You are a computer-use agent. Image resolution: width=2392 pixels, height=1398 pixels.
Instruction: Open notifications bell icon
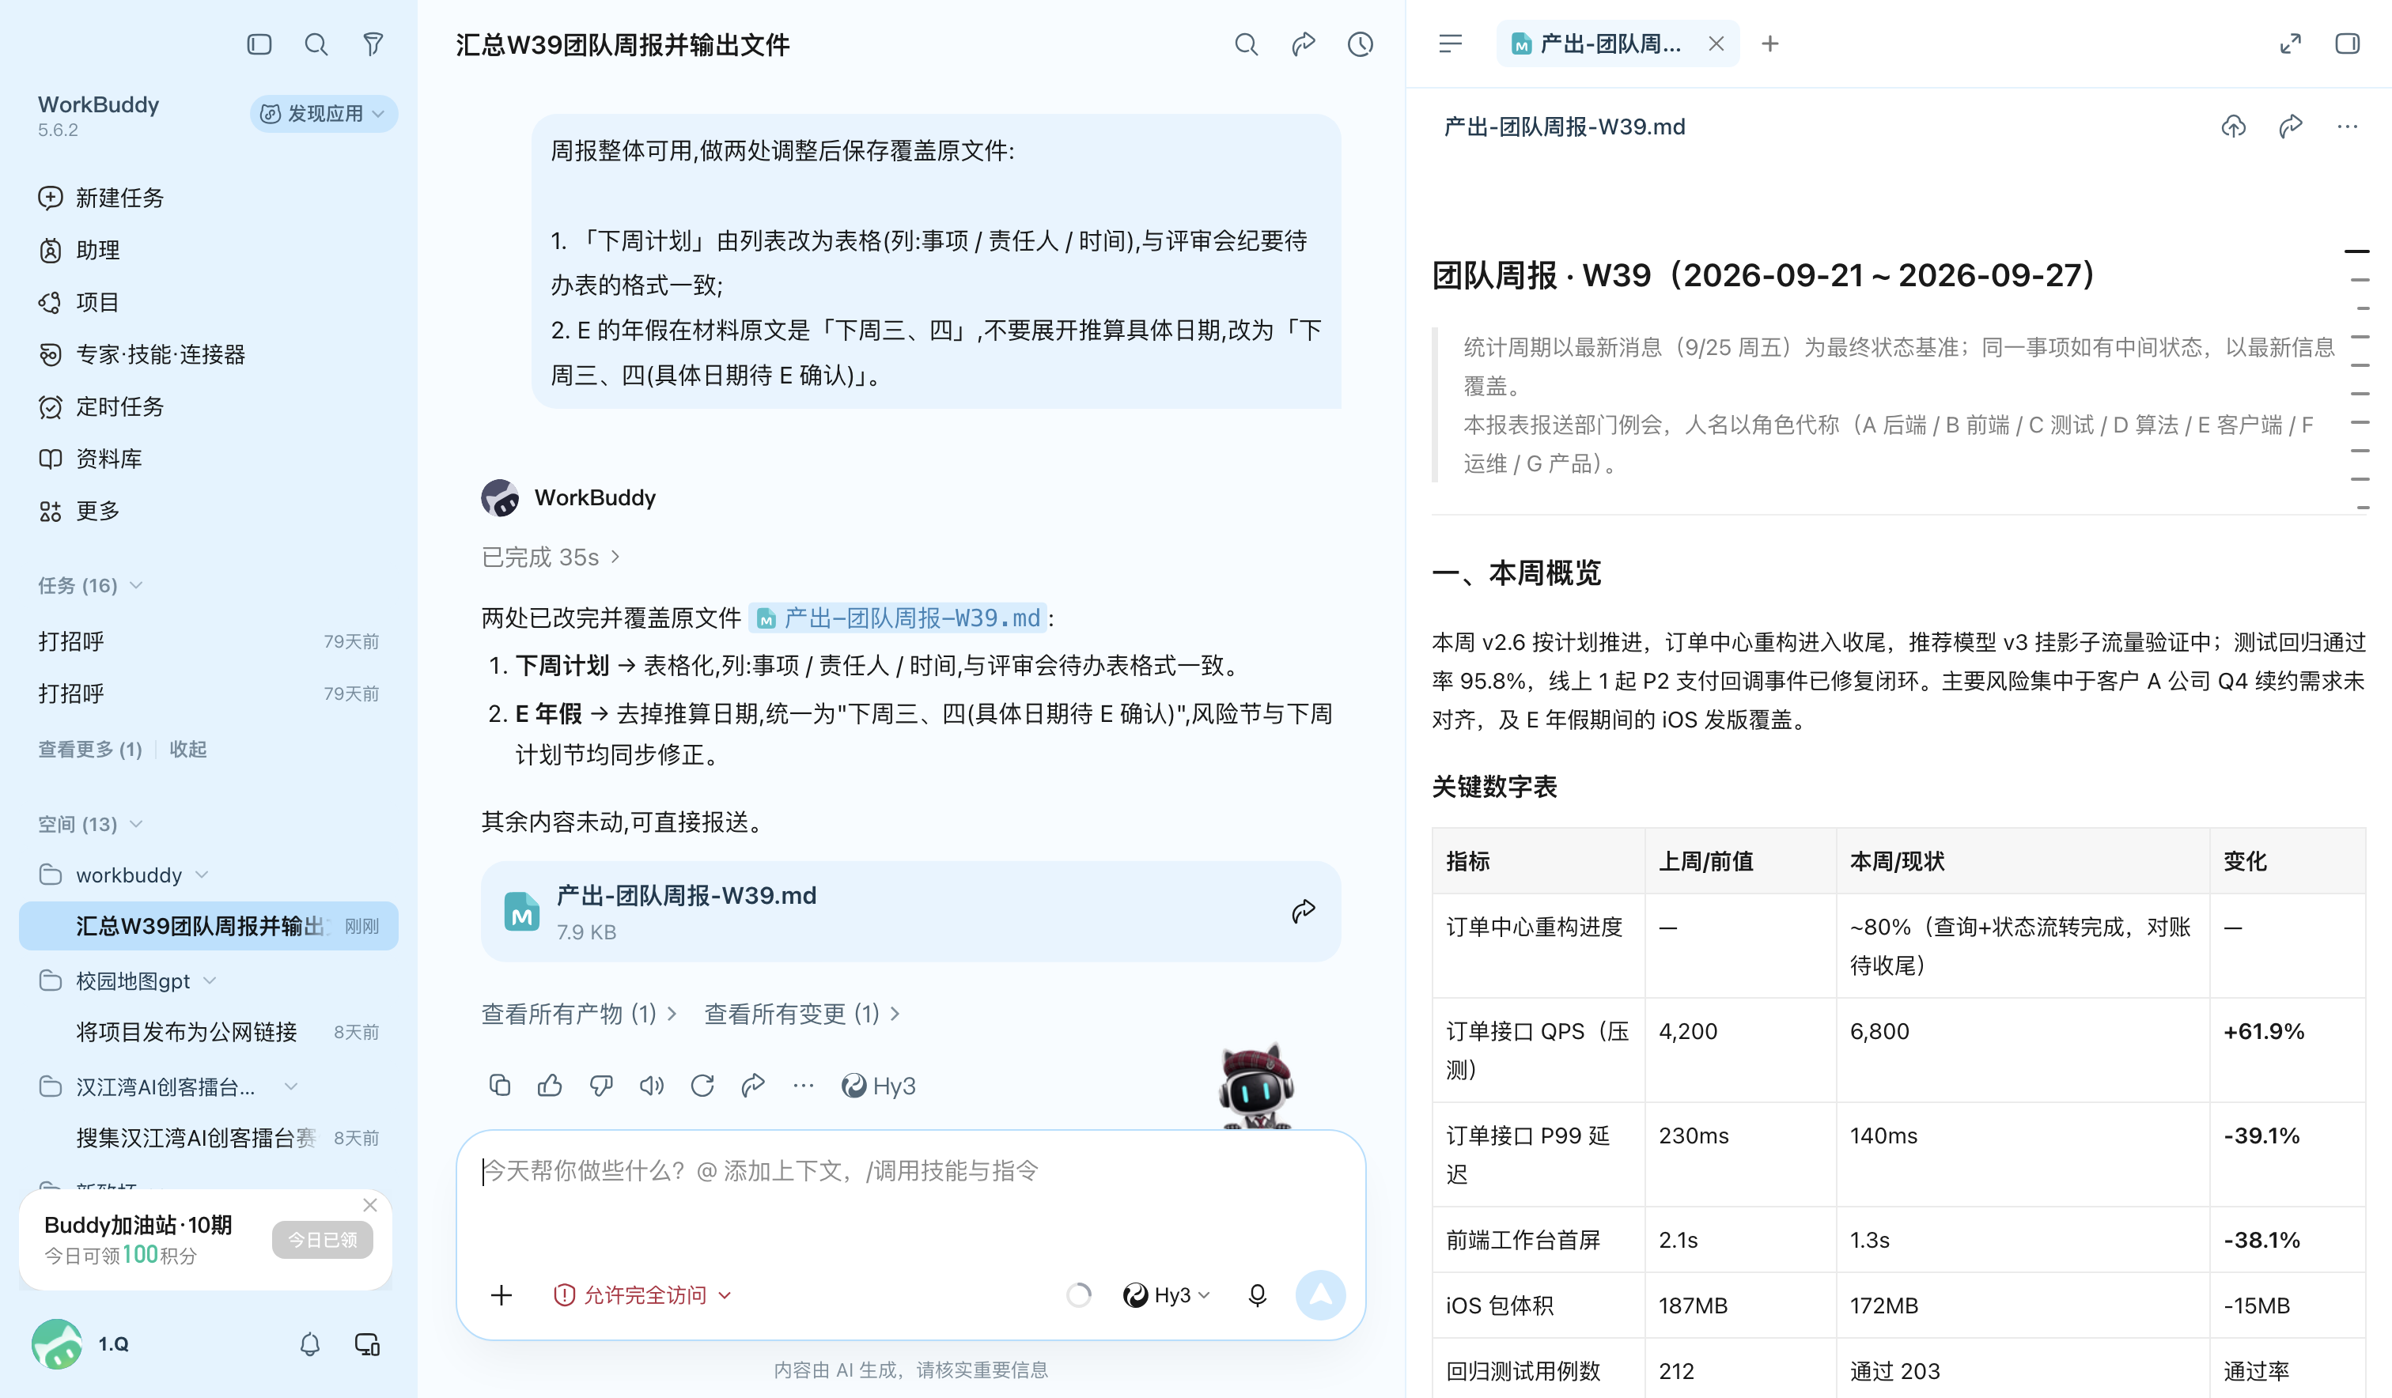pos(309,1344)
